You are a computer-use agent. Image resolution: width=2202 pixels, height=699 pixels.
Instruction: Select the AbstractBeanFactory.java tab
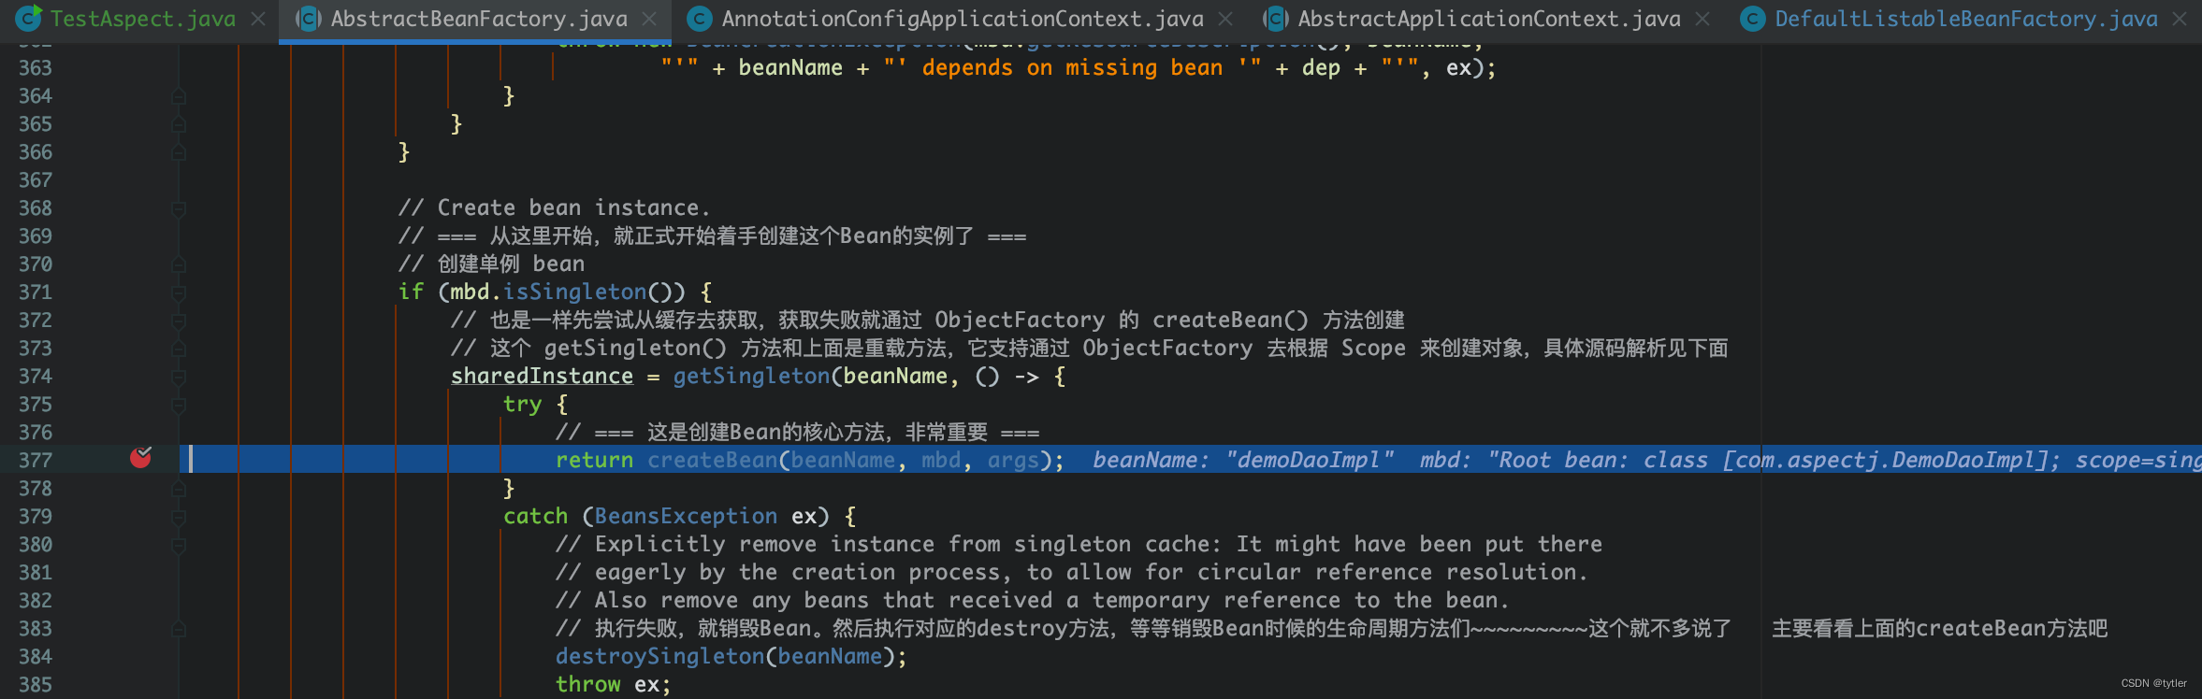tap(479, 19)
